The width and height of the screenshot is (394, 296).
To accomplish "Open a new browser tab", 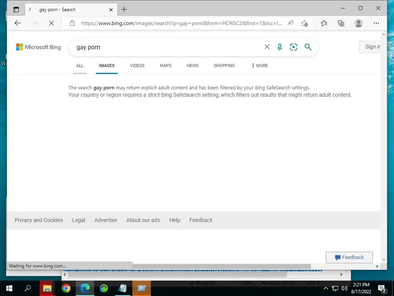I will tap(124, 10).
